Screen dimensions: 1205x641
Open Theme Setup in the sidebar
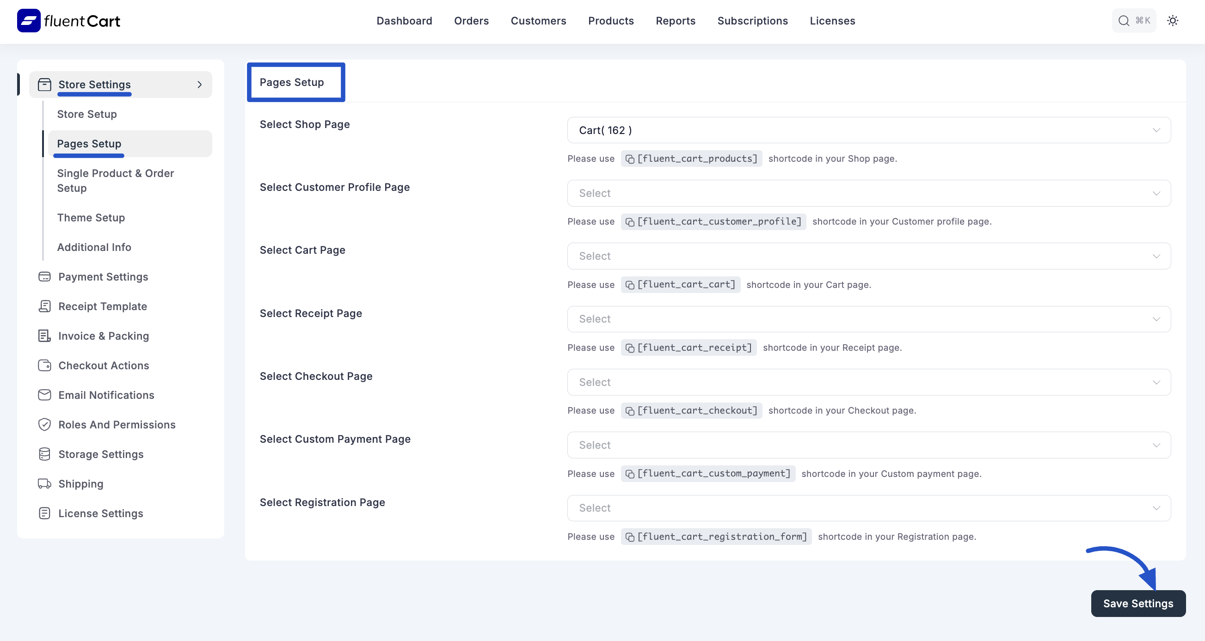pyautogui.click(x=91, y=217)
